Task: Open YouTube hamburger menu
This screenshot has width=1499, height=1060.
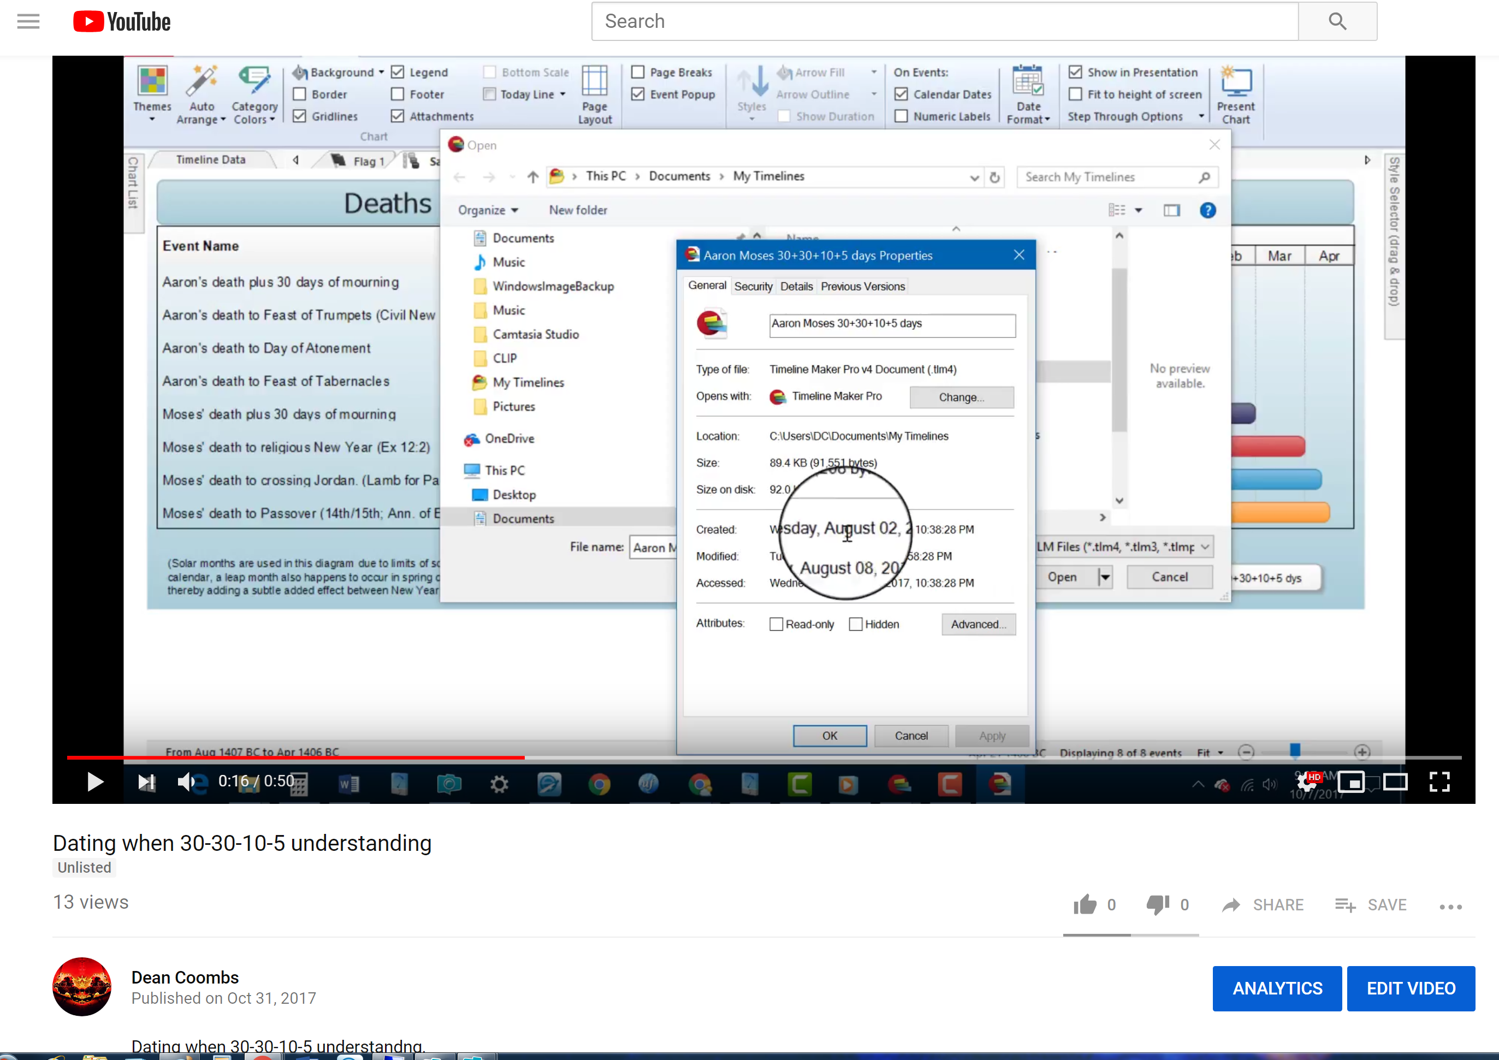Action: point(28,21)
